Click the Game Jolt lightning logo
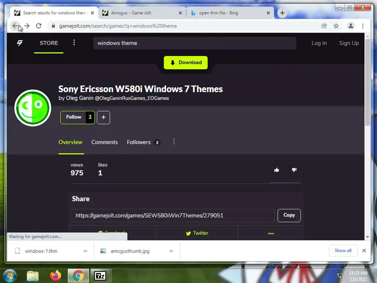The image size is (377, 283). tap(20, 43)
